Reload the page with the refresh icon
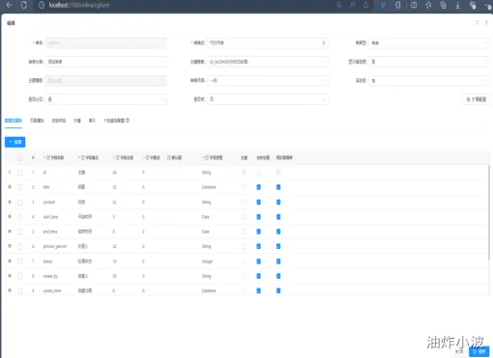 point(24,5)
